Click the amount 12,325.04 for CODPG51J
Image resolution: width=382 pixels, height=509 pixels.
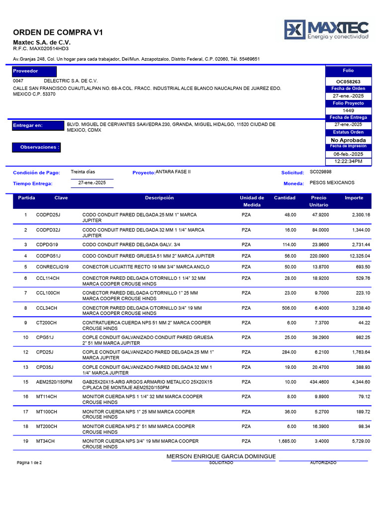[360, 256]
